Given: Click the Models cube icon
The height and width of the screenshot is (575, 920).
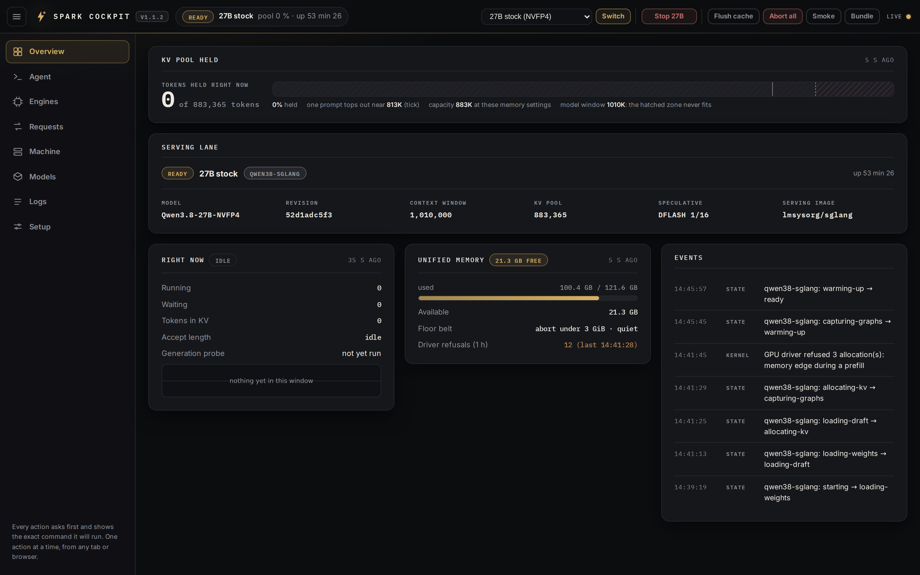Looking at the screenshot, I should click(18, 177).
